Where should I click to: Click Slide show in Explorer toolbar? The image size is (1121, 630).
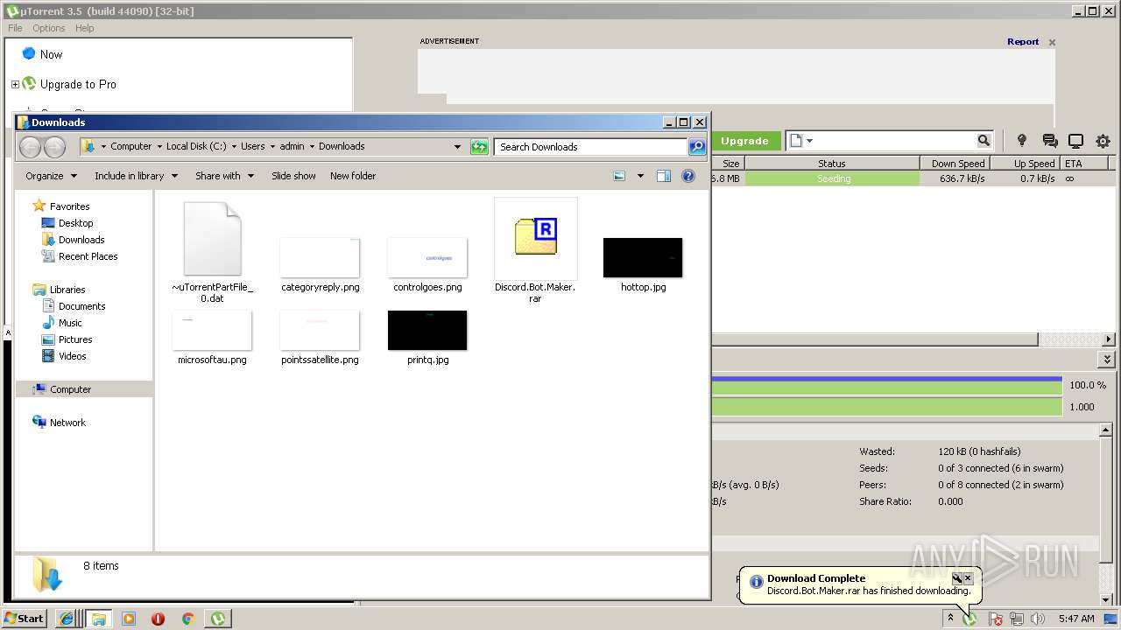293,176
